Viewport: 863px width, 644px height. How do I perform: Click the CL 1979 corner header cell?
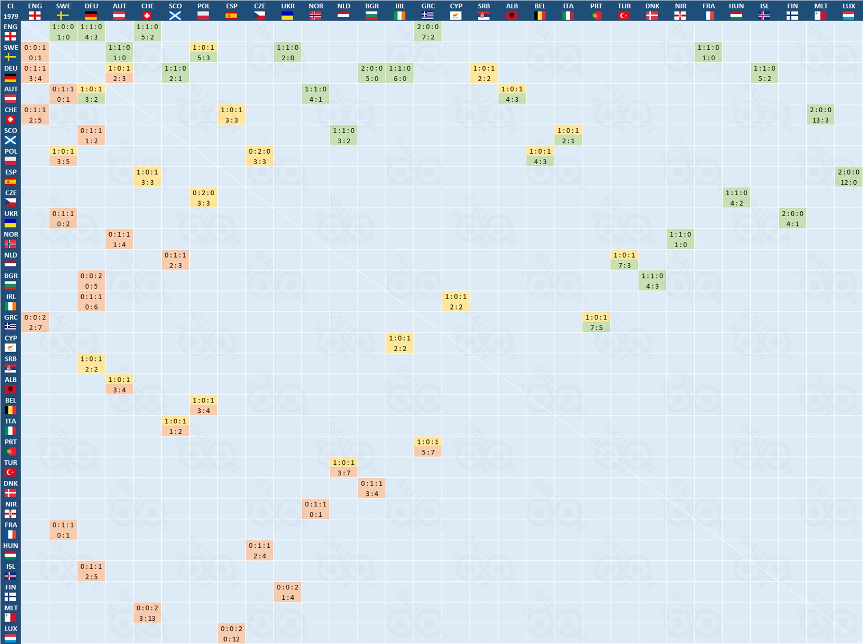[x=10, y=11]
